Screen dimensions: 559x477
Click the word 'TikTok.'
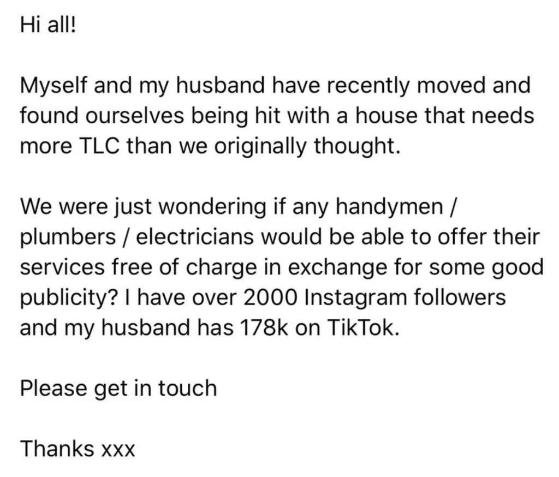362,329
